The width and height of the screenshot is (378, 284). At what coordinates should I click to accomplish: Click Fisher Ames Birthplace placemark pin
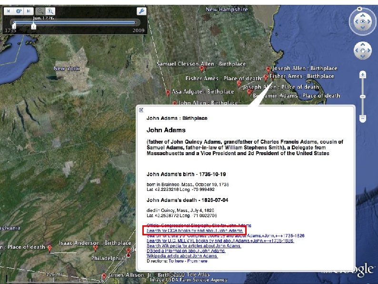point(266,78)
